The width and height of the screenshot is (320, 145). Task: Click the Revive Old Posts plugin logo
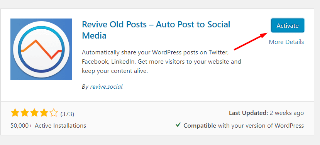pos(41,49)
